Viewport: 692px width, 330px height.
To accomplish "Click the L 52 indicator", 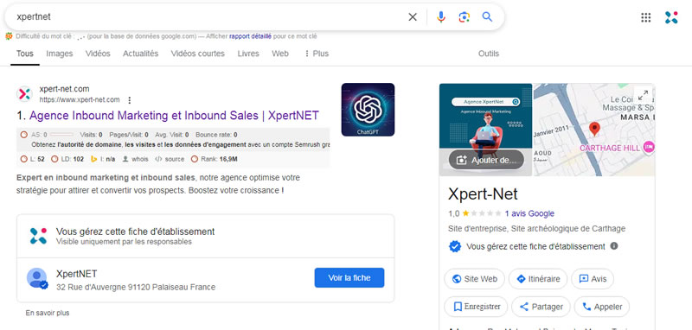I will click(33, 159).
